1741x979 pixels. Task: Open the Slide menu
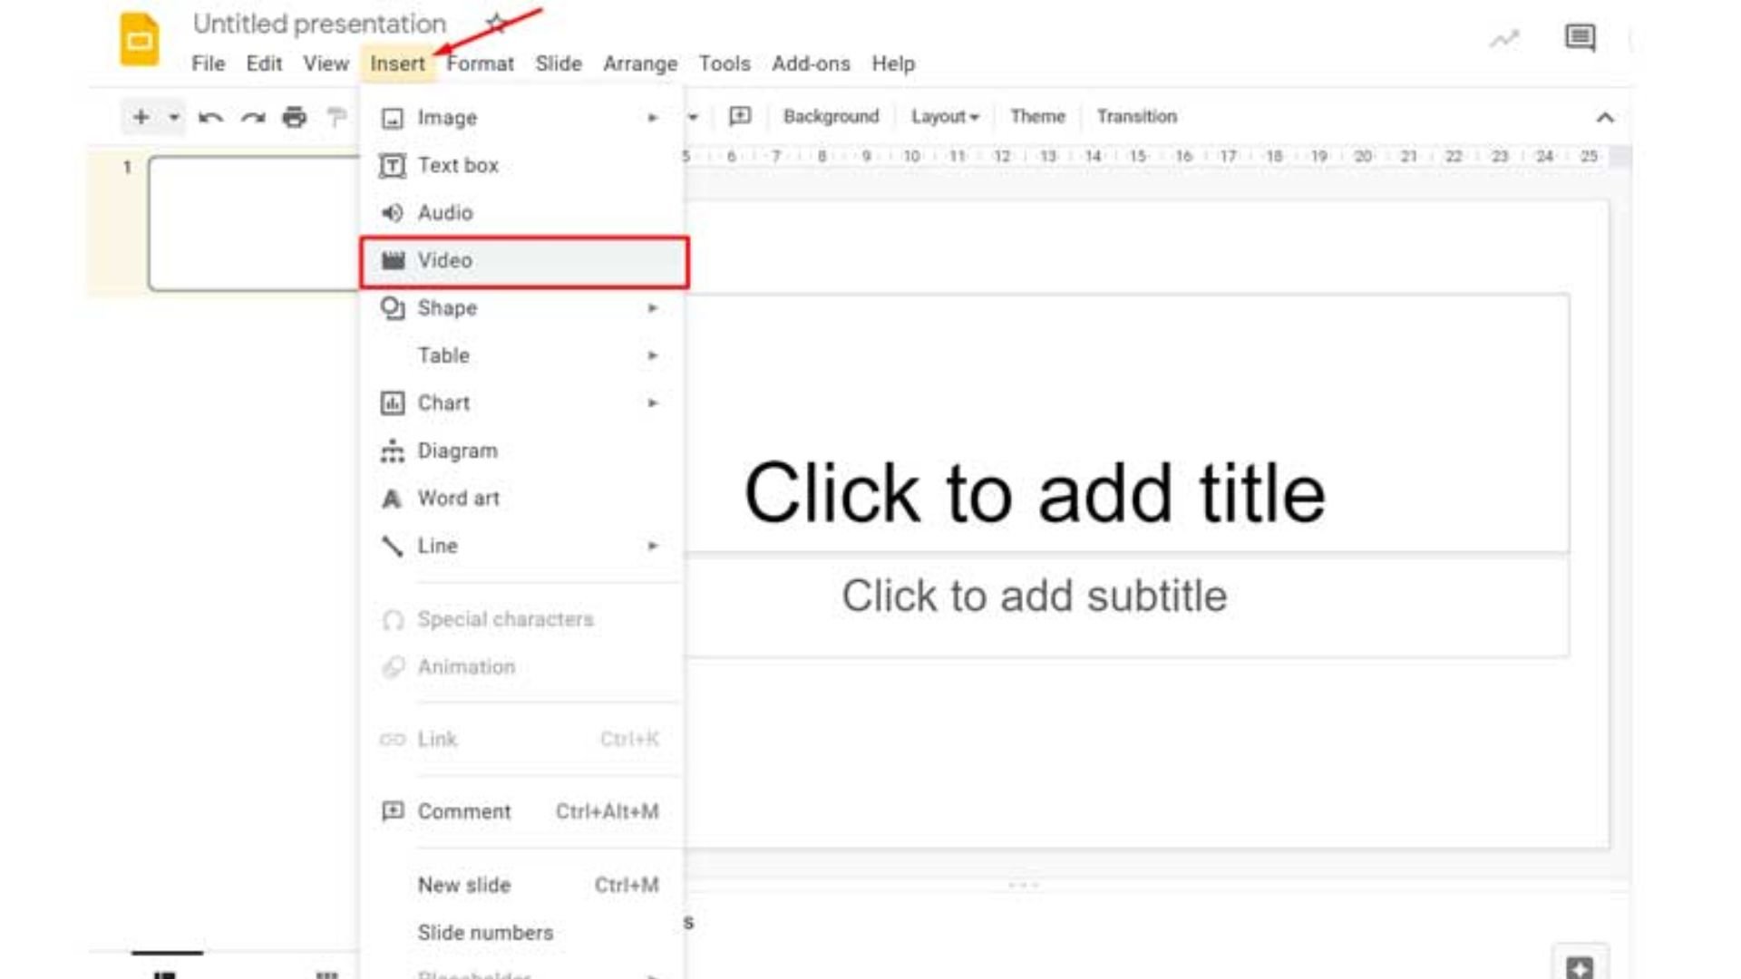(558, 63)
